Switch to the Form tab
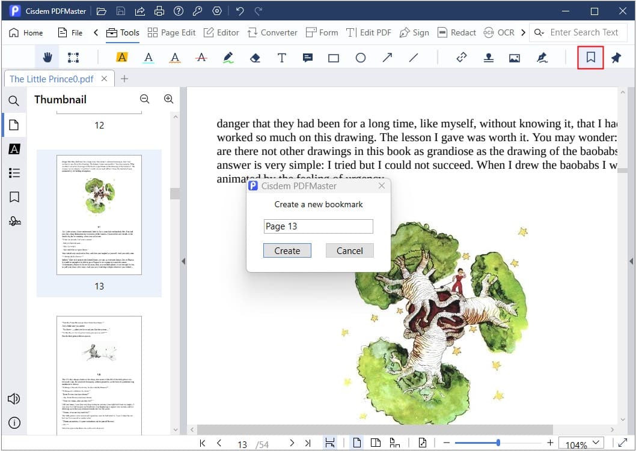 point(322,32)
